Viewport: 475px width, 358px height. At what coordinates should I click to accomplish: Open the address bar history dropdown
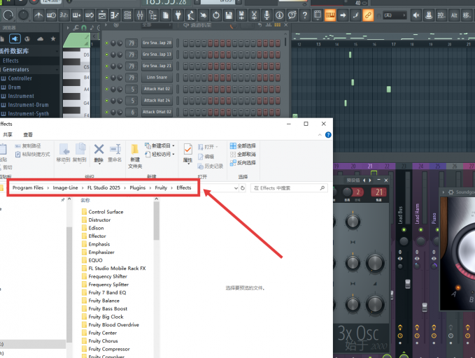click(x=236, y=188)
